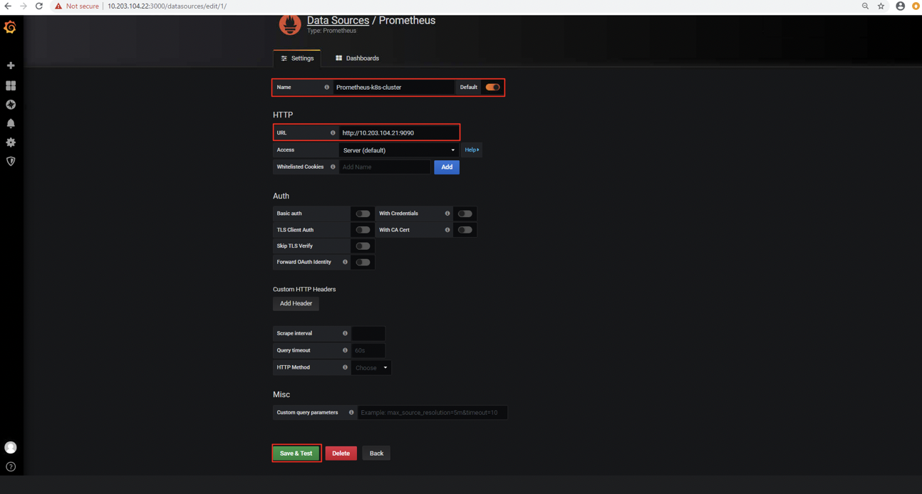Open the Access Server (default) dropdown
Image resolution: width=922 pixels, height=494 pixels.
tap(399, 150)
